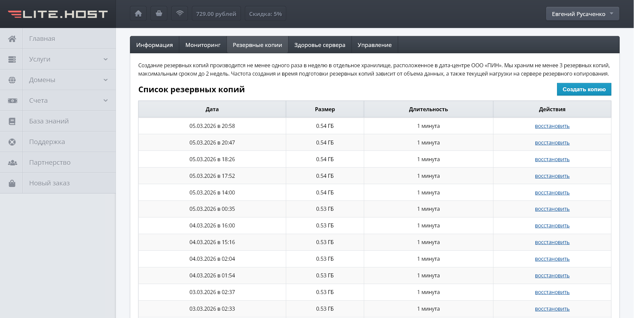Switch to the Мониторинг tab
The height and width of the screenshot is (318, 634).
[x=203, y=45]
